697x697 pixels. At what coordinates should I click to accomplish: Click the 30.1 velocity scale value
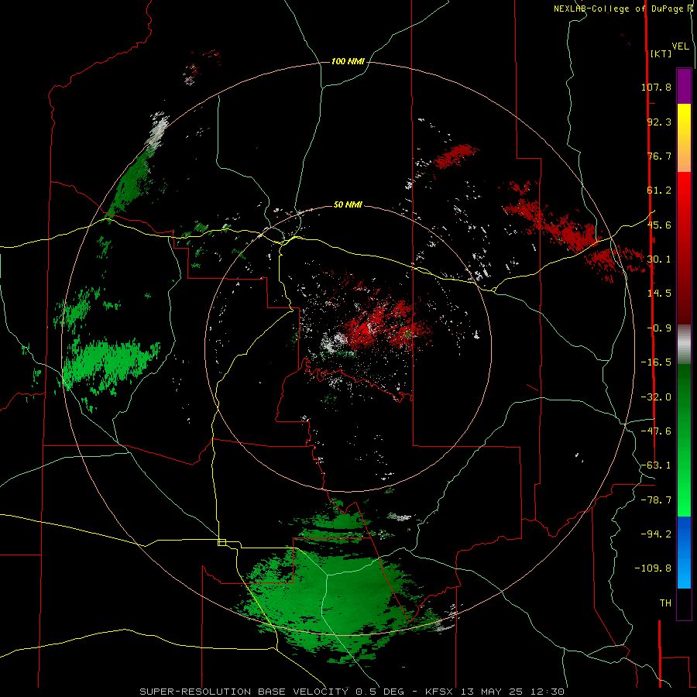[x=659, y=259]
